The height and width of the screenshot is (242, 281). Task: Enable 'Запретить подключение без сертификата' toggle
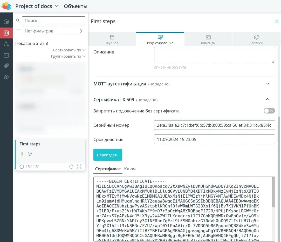[x=269, y=111]
